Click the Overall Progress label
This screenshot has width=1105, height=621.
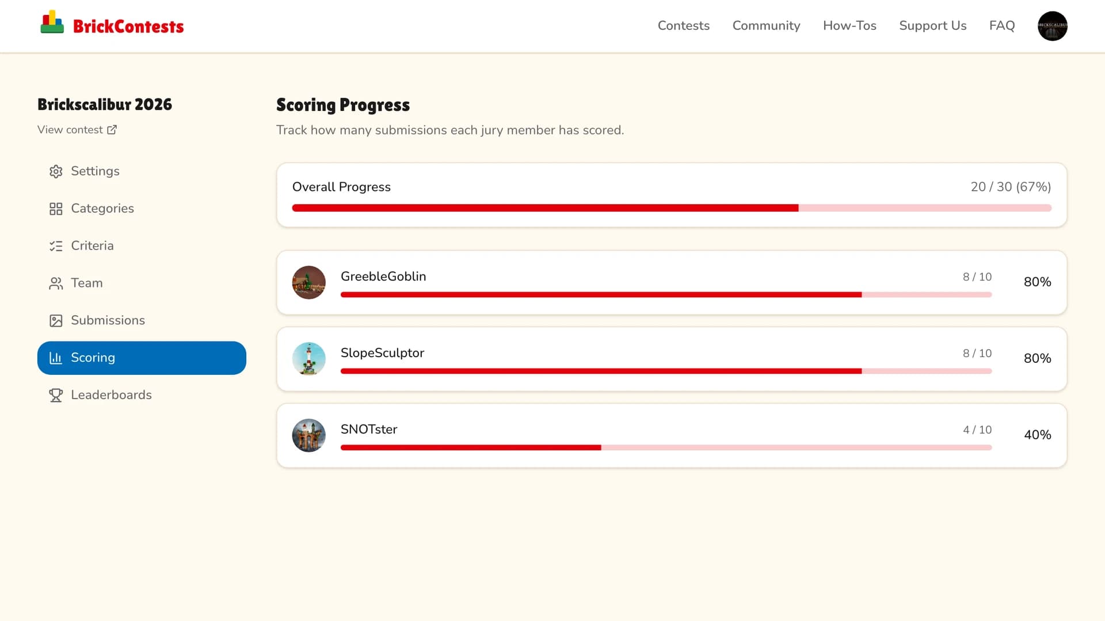tap(341, 187)
